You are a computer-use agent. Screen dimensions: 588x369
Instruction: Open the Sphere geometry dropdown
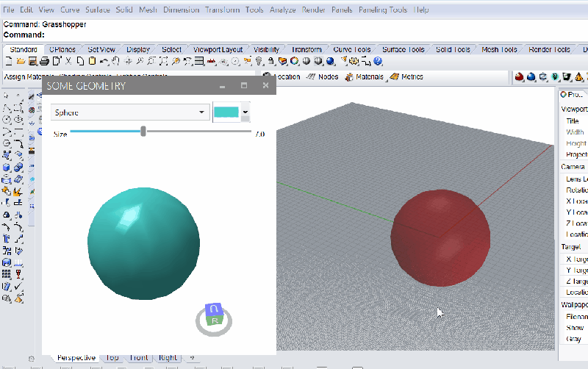point(130,112)
